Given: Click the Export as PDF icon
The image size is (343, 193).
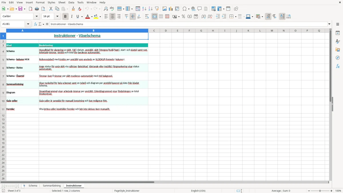Looking at the screenshot, I should 31,9.
